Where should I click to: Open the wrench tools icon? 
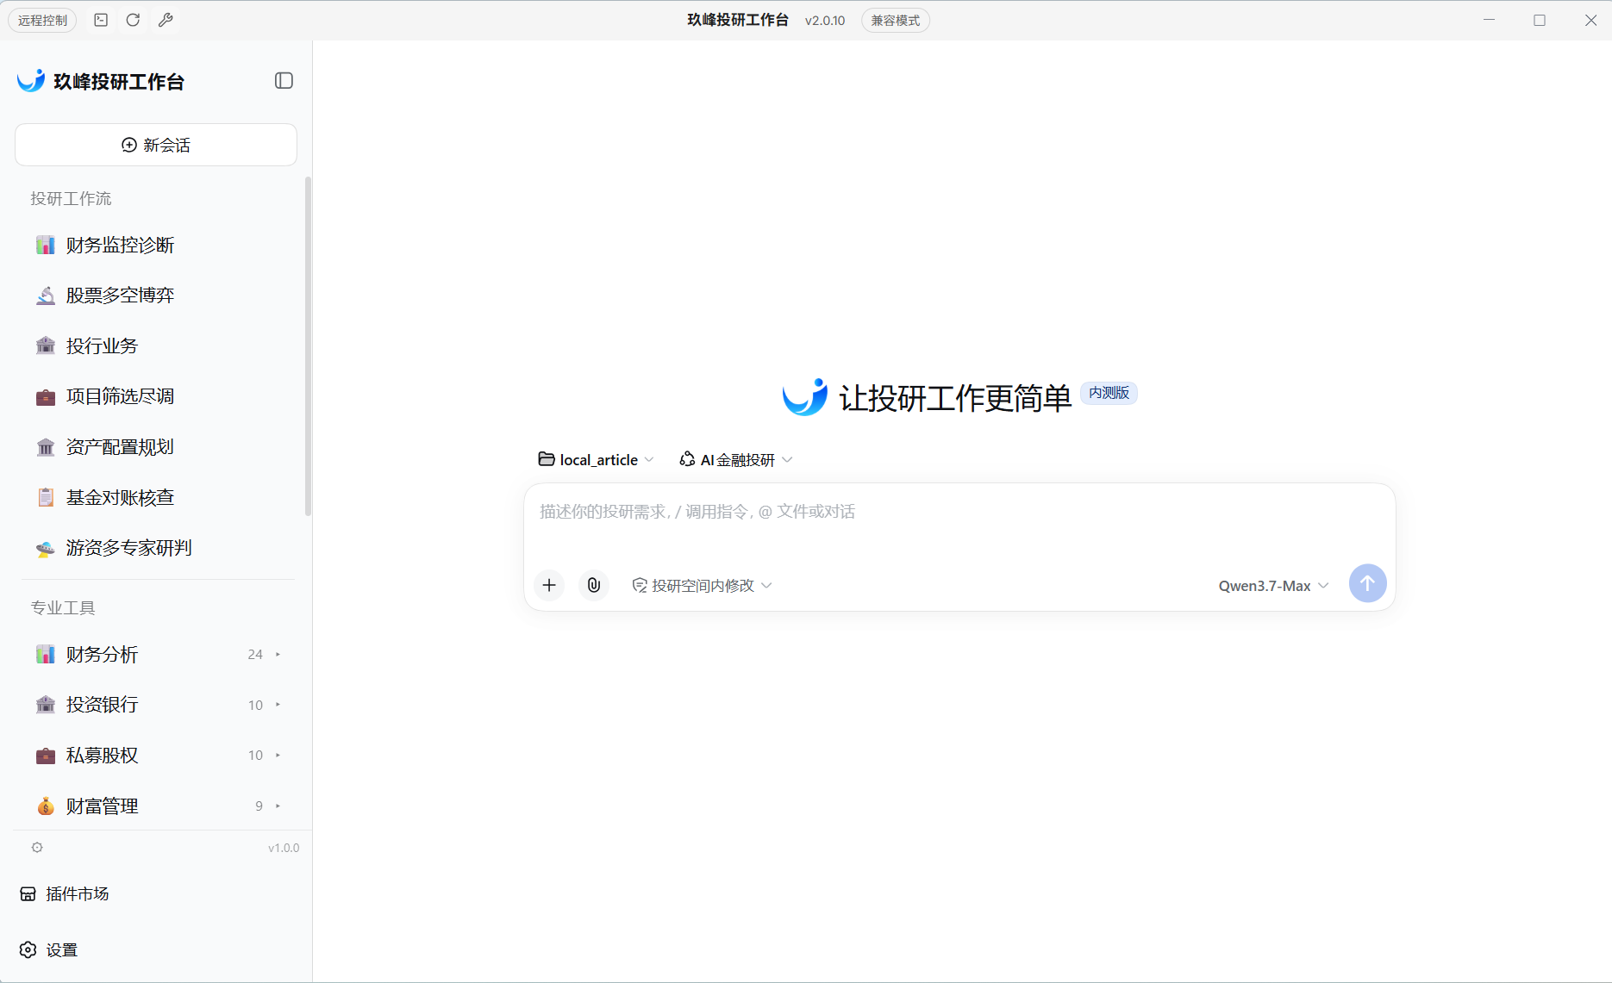(x=166, y=20)
